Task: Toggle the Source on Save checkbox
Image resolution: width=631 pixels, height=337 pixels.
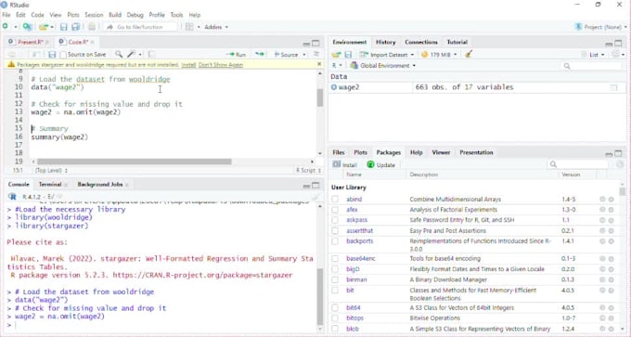Action: tap(63, 55)
